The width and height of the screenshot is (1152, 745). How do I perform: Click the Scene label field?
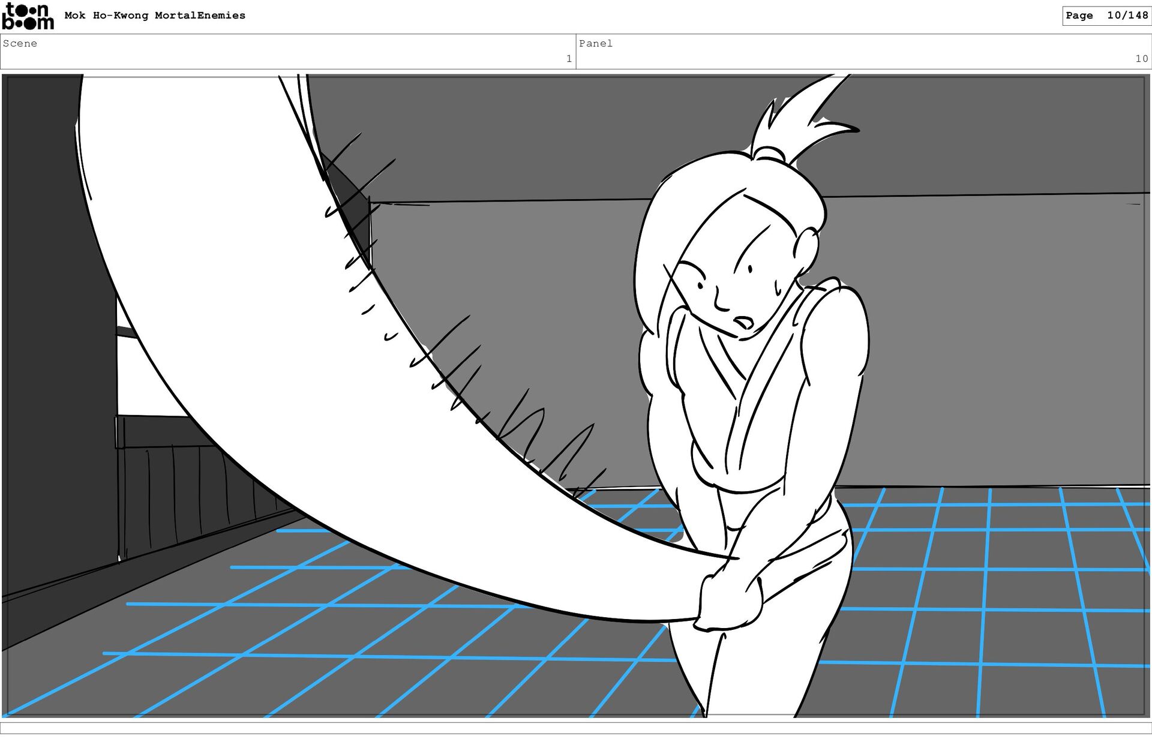[x=20, y=43]
